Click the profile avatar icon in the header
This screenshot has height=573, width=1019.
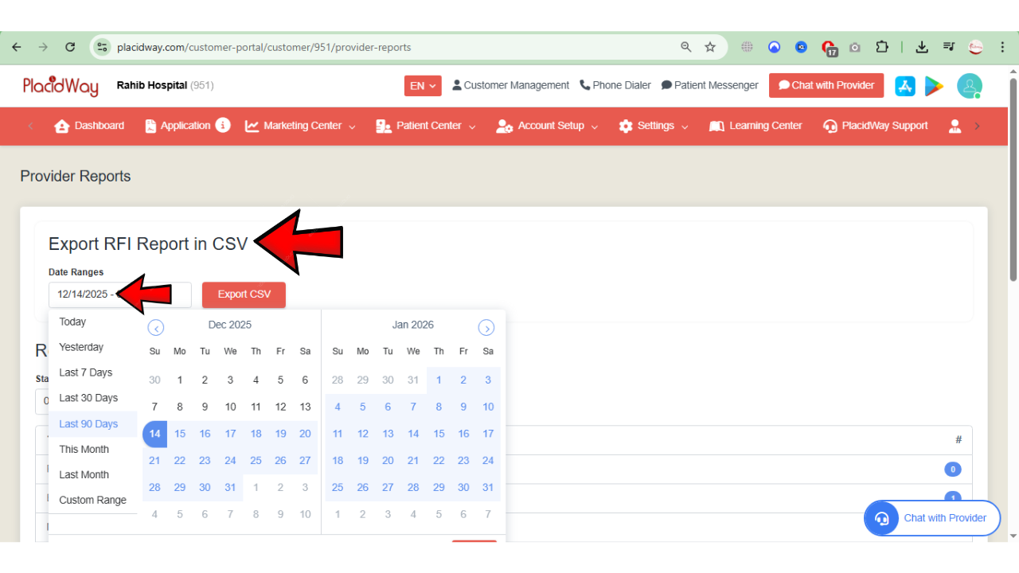click(970, 86)
